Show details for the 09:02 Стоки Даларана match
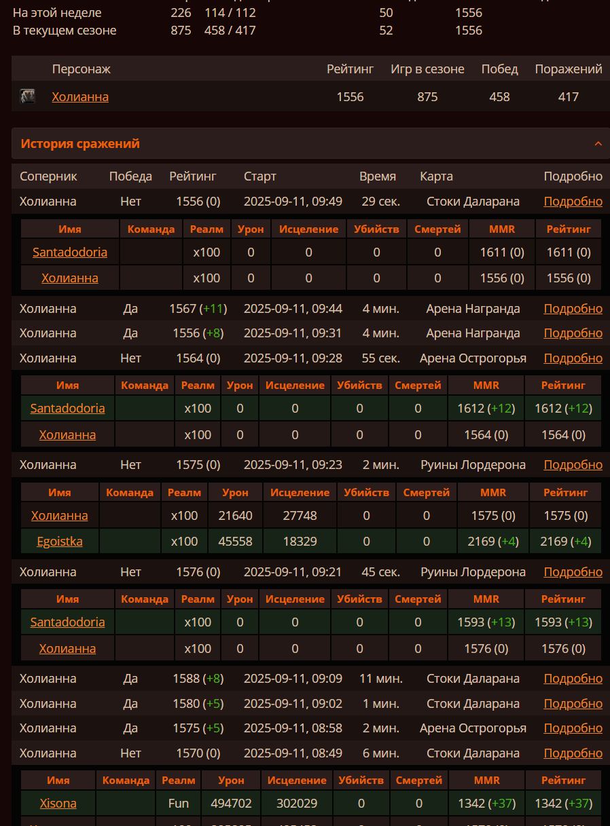 [x=573, y=704]
